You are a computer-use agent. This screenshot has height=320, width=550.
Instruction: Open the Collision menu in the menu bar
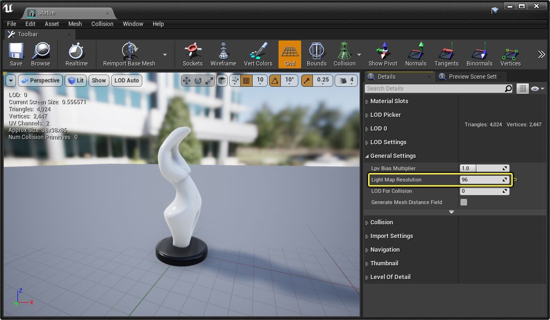[102, 24]
